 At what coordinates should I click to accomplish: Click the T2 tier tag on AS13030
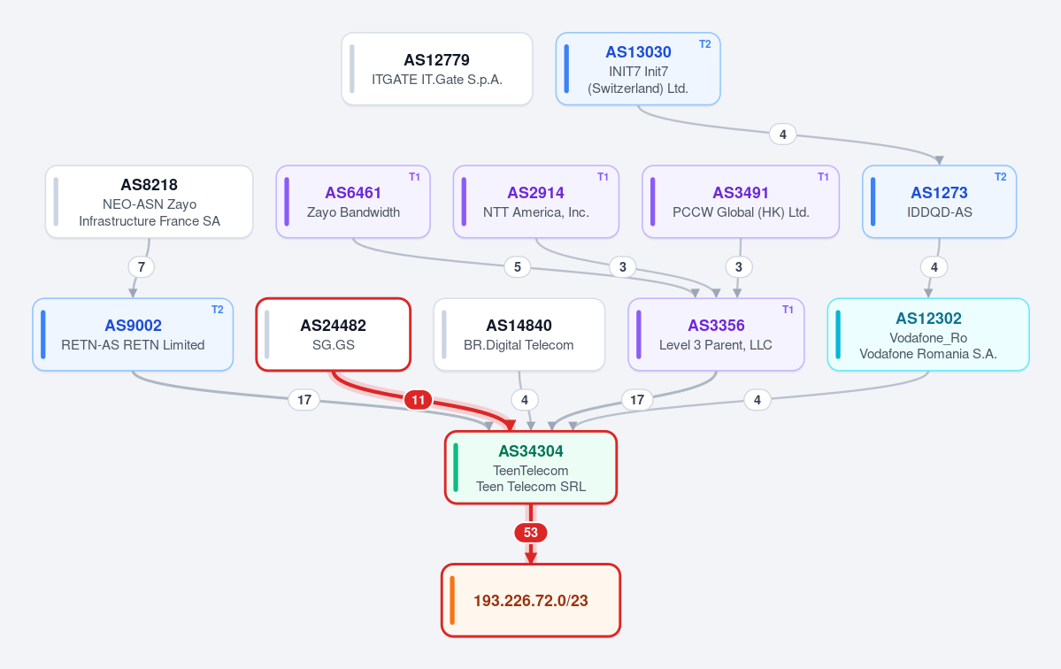(705, 44)
